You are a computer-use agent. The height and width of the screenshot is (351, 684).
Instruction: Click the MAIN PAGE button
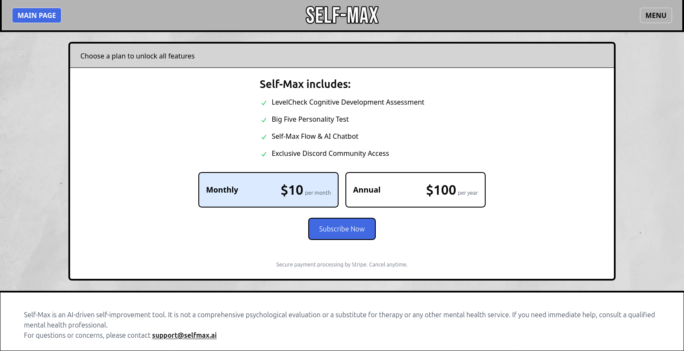(x=37, y=15)
